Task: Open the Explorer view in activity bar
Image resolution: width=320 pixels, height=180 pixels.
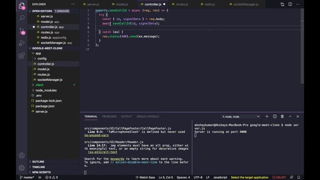Action: [x=21, y=6]
